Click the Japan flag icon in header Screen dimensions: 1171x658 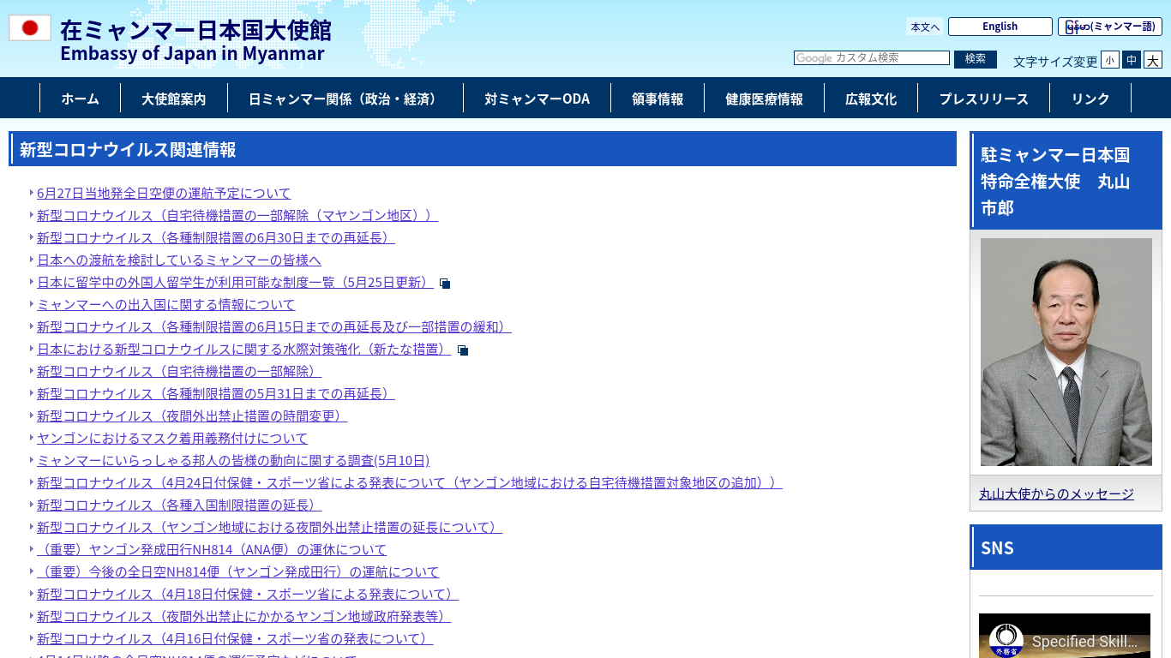(x=30, y=28)
